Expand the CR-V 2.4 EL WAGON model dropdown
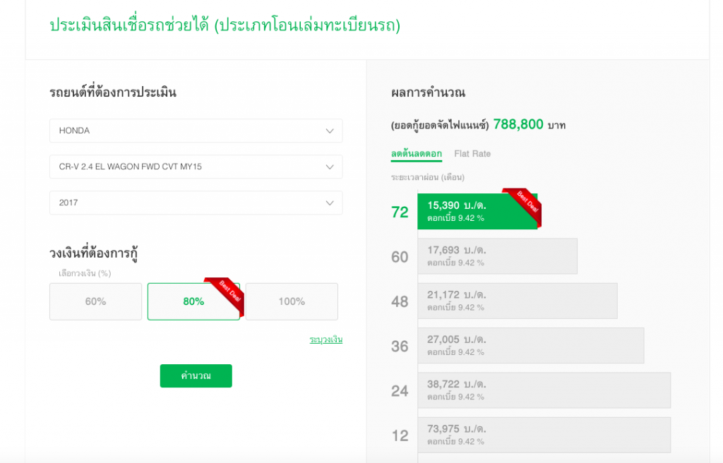This screenshot has height=463, width=723. (x=196, y=167)
